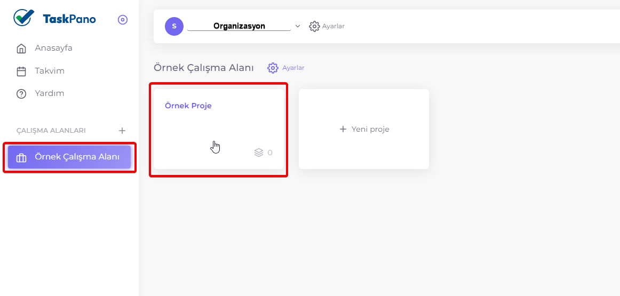Expand the Organizasyon dropdown chevron
The image size is (620, 296).
pyautogui.click(x=298, y=26)
